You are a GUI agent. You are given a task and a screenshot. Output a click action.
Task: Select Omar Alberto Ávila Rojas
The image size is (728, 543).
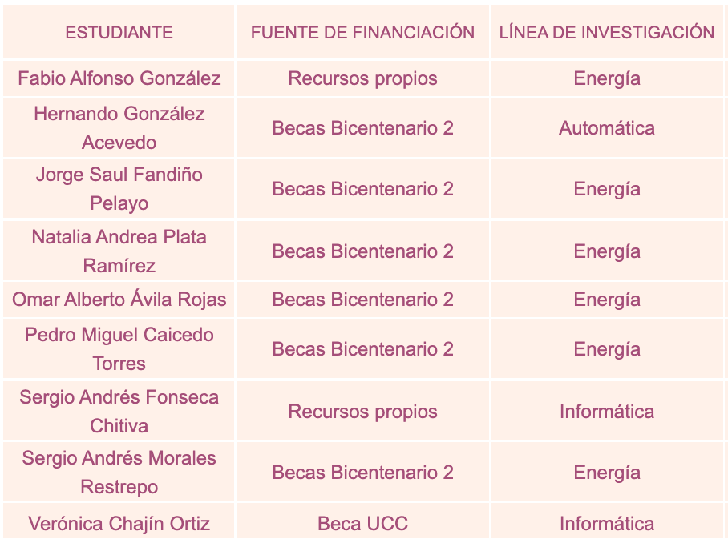click(119, 300)
